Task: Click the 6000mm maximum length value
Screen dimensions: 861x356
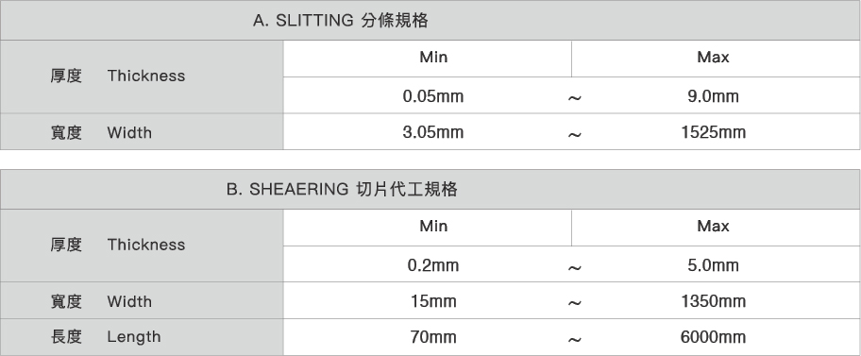Action: click(x=713, y=337)
